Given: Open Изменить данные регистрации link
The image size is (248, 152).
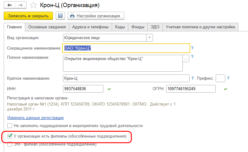Looking at the screenshot, I should tap(35, 118).
